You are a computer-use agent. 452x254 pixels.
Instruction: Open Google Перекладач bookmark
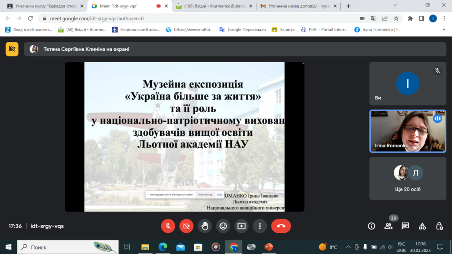tap(243, 30)
